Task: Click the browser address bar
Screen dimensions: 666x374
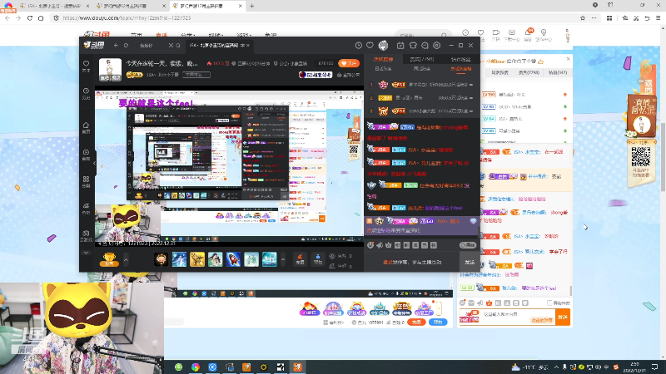Action: [315, 18]
